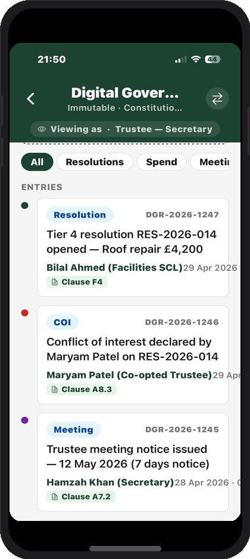
Task: Tap the battery indicator showing 44
Action: (212, 59)
